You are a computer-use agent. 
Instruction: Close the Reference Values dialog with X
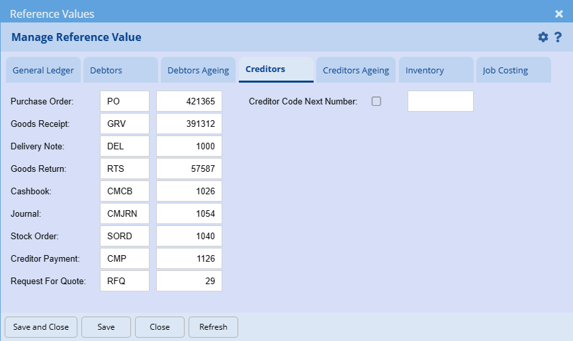[x=559, y=13]
